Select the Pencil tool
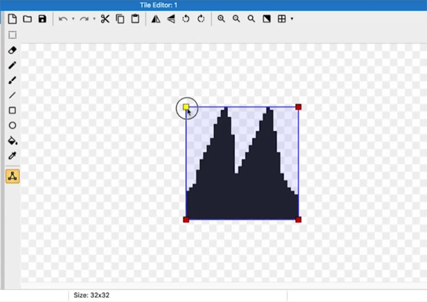Image resolution: width=427 pixels, height=302 pixels. click(x=12, y=65)
